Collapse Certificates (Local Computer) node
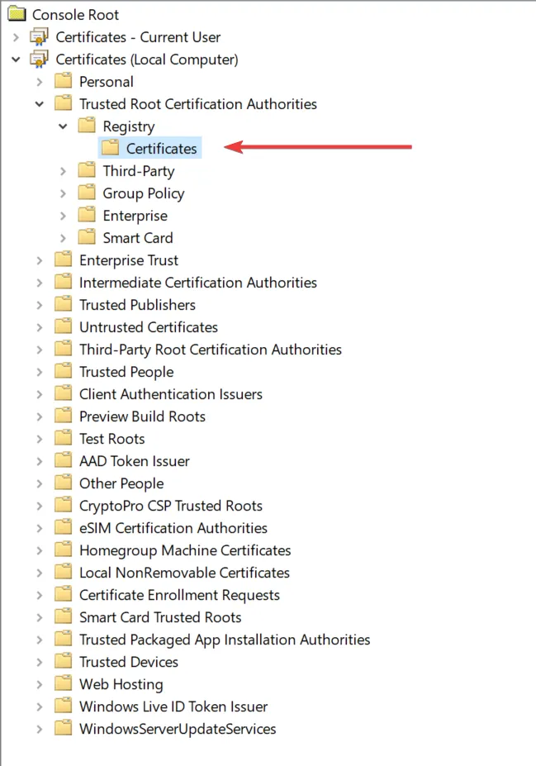The height and width of the screenshot is (766, 536). click(x=16, y=59)
